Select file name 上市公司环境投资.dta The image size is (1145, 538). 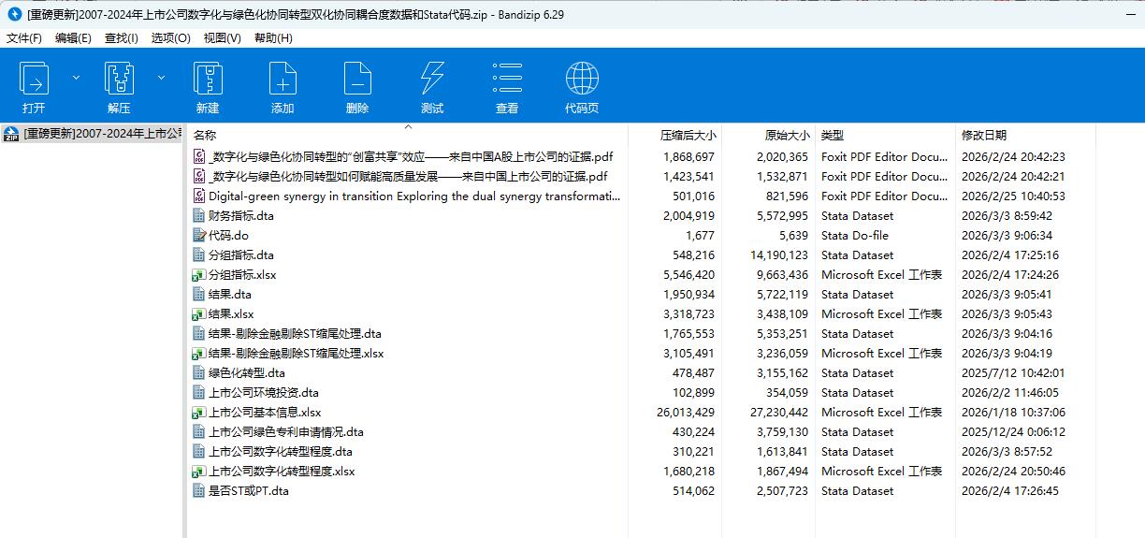(264, 393)
